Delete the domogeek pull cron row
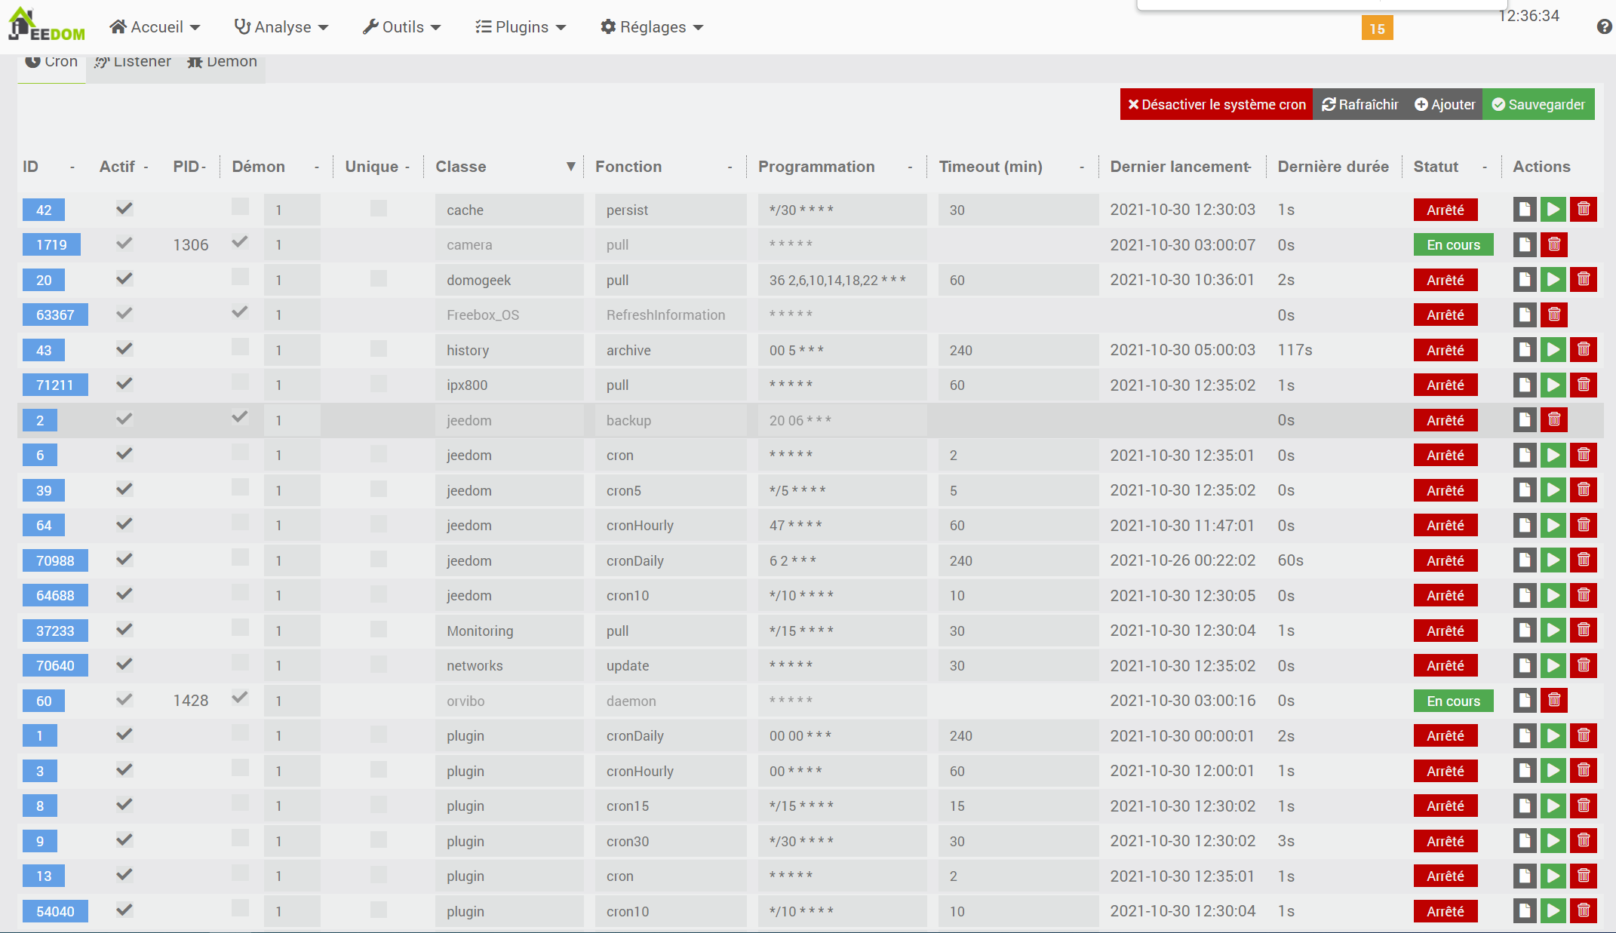 [x=1583, y=280]
